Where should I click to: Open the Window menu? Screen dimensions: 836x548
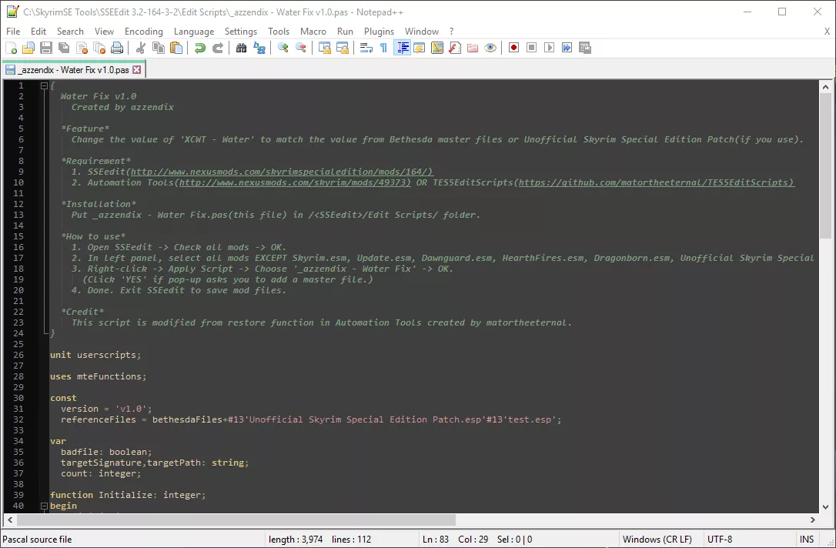[x=422, y=32]
